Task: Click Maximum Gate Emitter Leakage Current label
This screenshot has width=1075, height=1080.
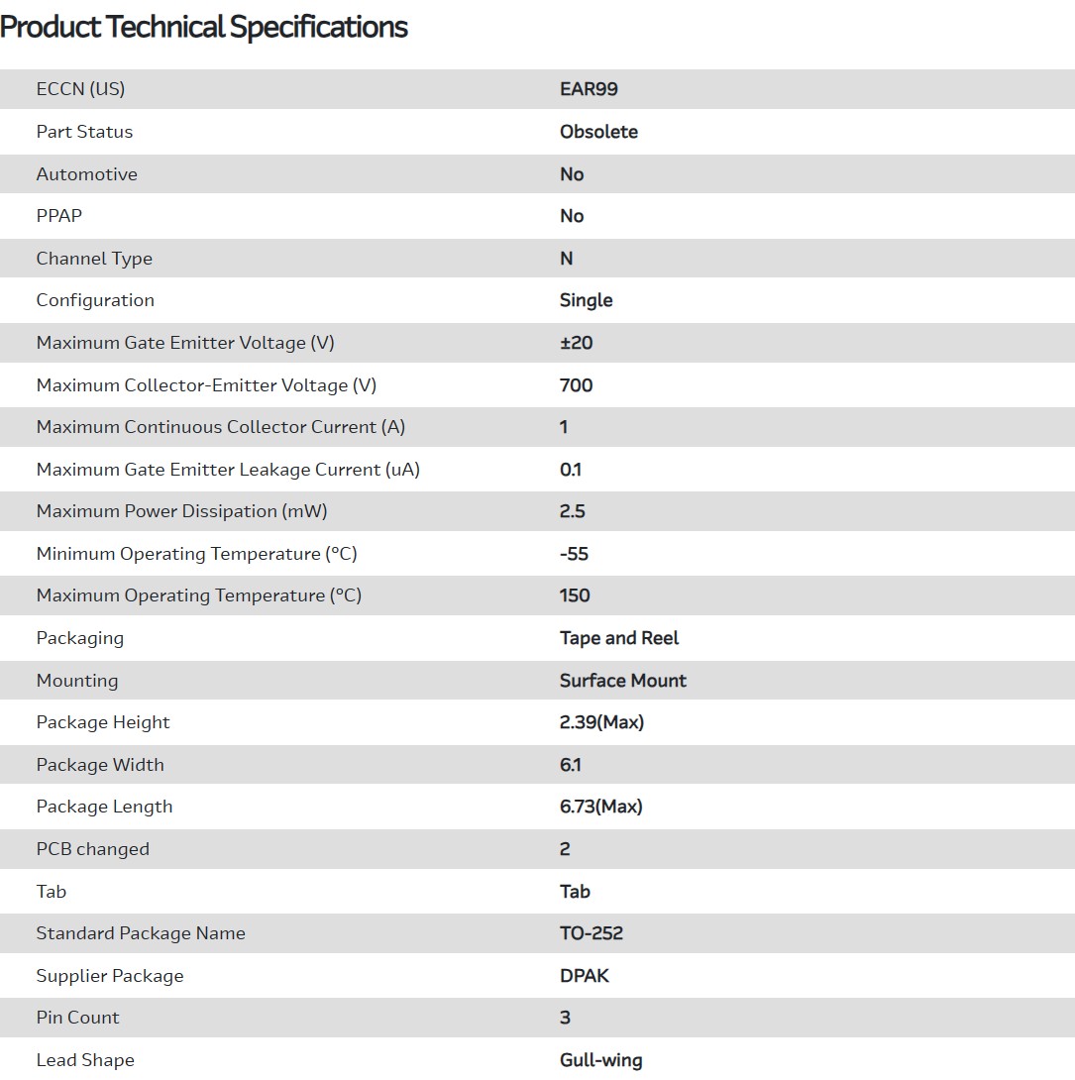Action: tap(228, 470)
